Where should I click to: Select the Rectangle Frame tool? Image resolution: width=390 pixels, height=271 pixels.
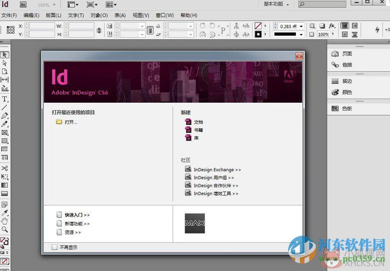(4, 133)
